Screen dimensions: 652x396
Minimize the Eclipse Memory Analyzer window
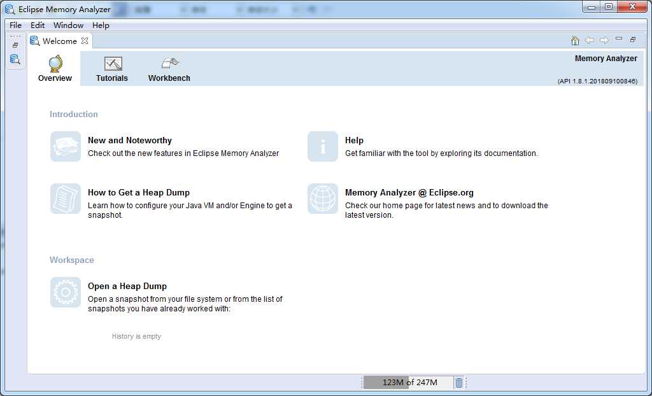click(x=591, y=7)
